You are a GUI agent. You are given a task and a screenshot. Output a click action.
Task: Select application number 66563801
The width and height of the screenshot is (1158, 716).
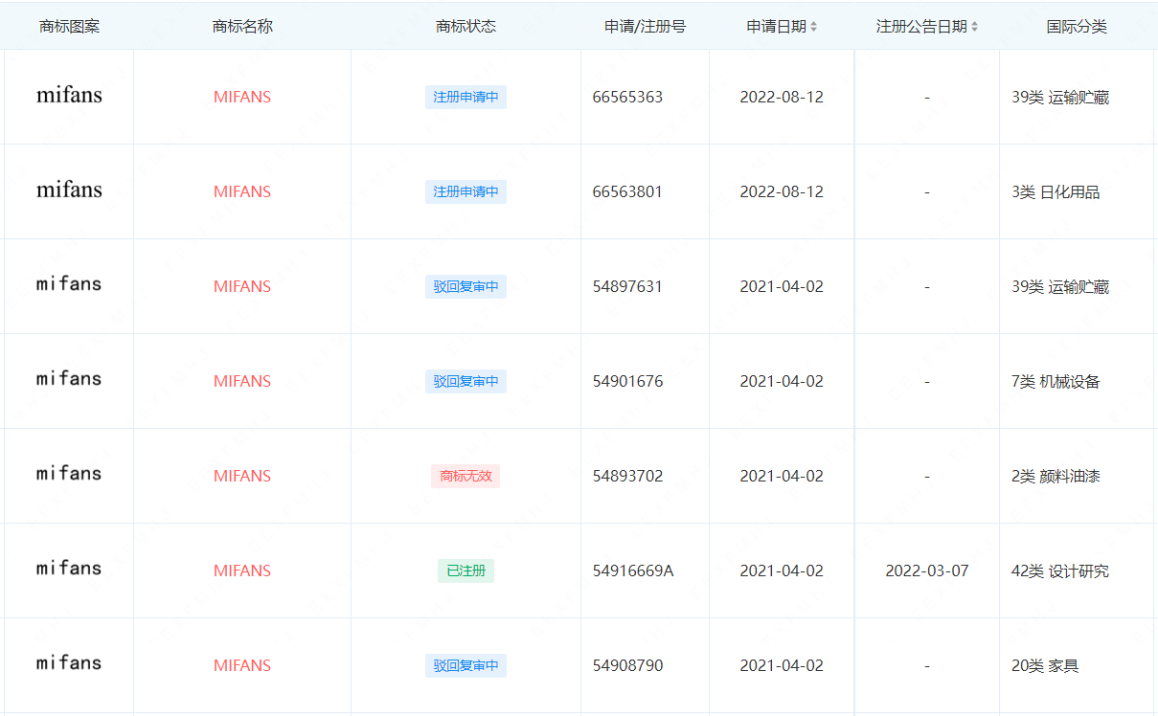tap(627, 191)
